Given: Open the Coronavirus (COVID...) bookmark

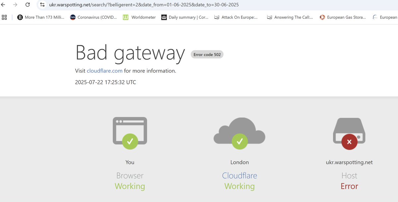Looking at the screenshot, I should [x=93, y=17].
